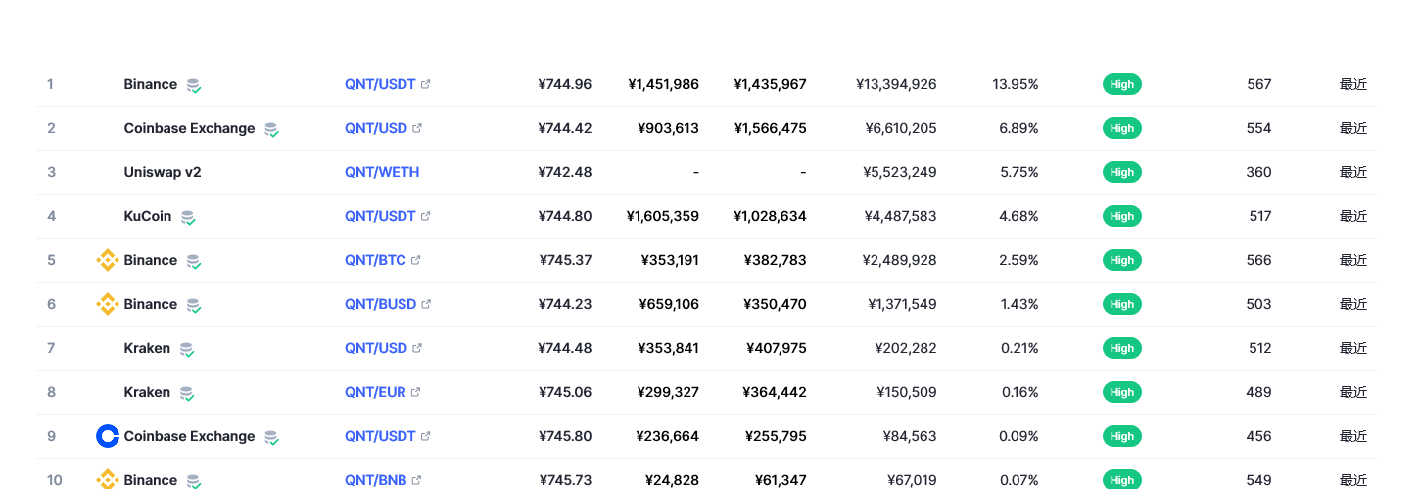
Task: Click the High confidence badge in row 1
Action: click(1122, 84)
